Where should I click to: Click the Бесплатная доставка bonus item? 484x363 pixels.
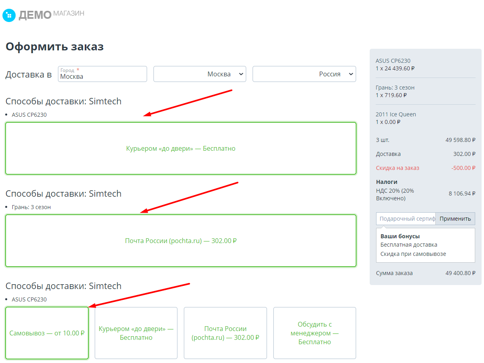coord(409,245)
